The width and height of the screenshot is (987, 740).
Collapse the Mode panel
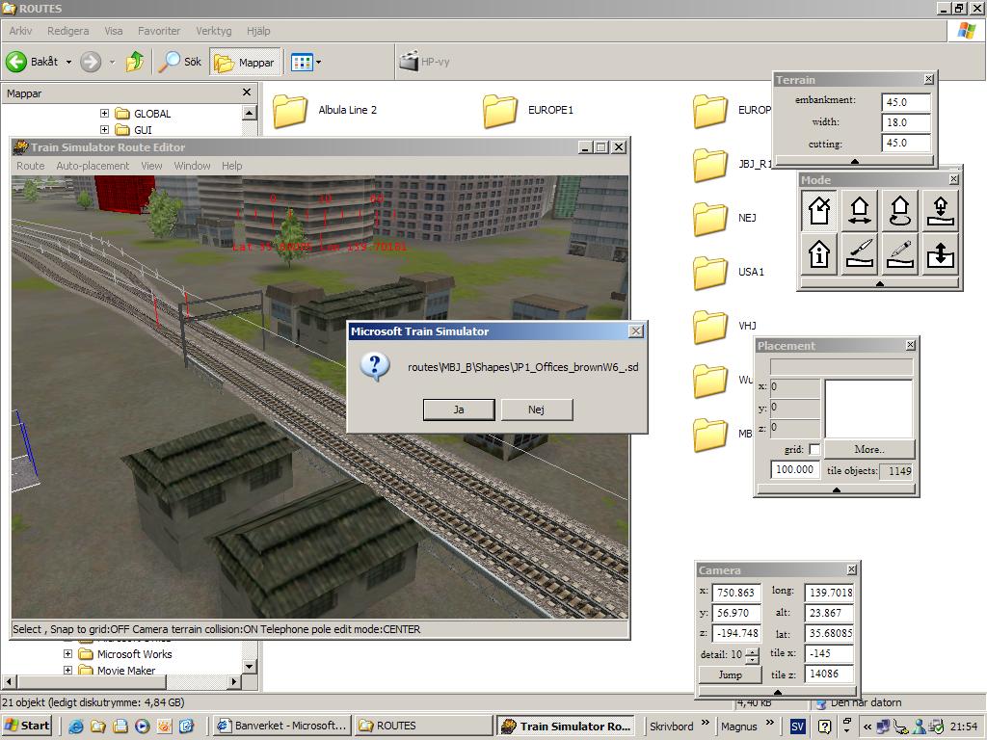(x=879, y=284)
